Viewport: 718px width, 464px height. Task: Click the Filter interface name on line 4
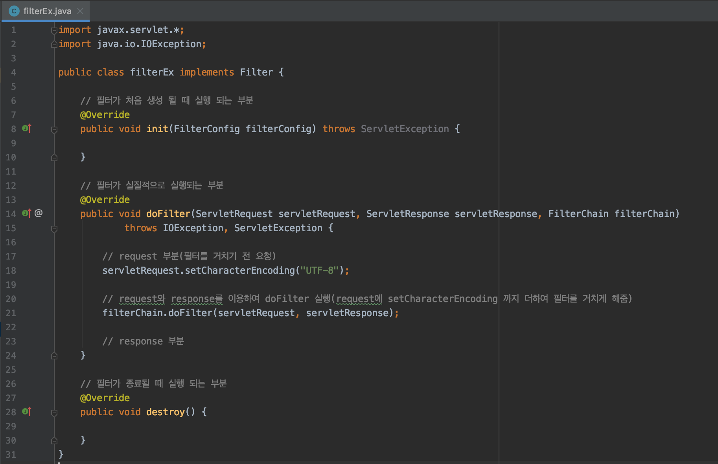pyautogui.click(x=256, y=72)
